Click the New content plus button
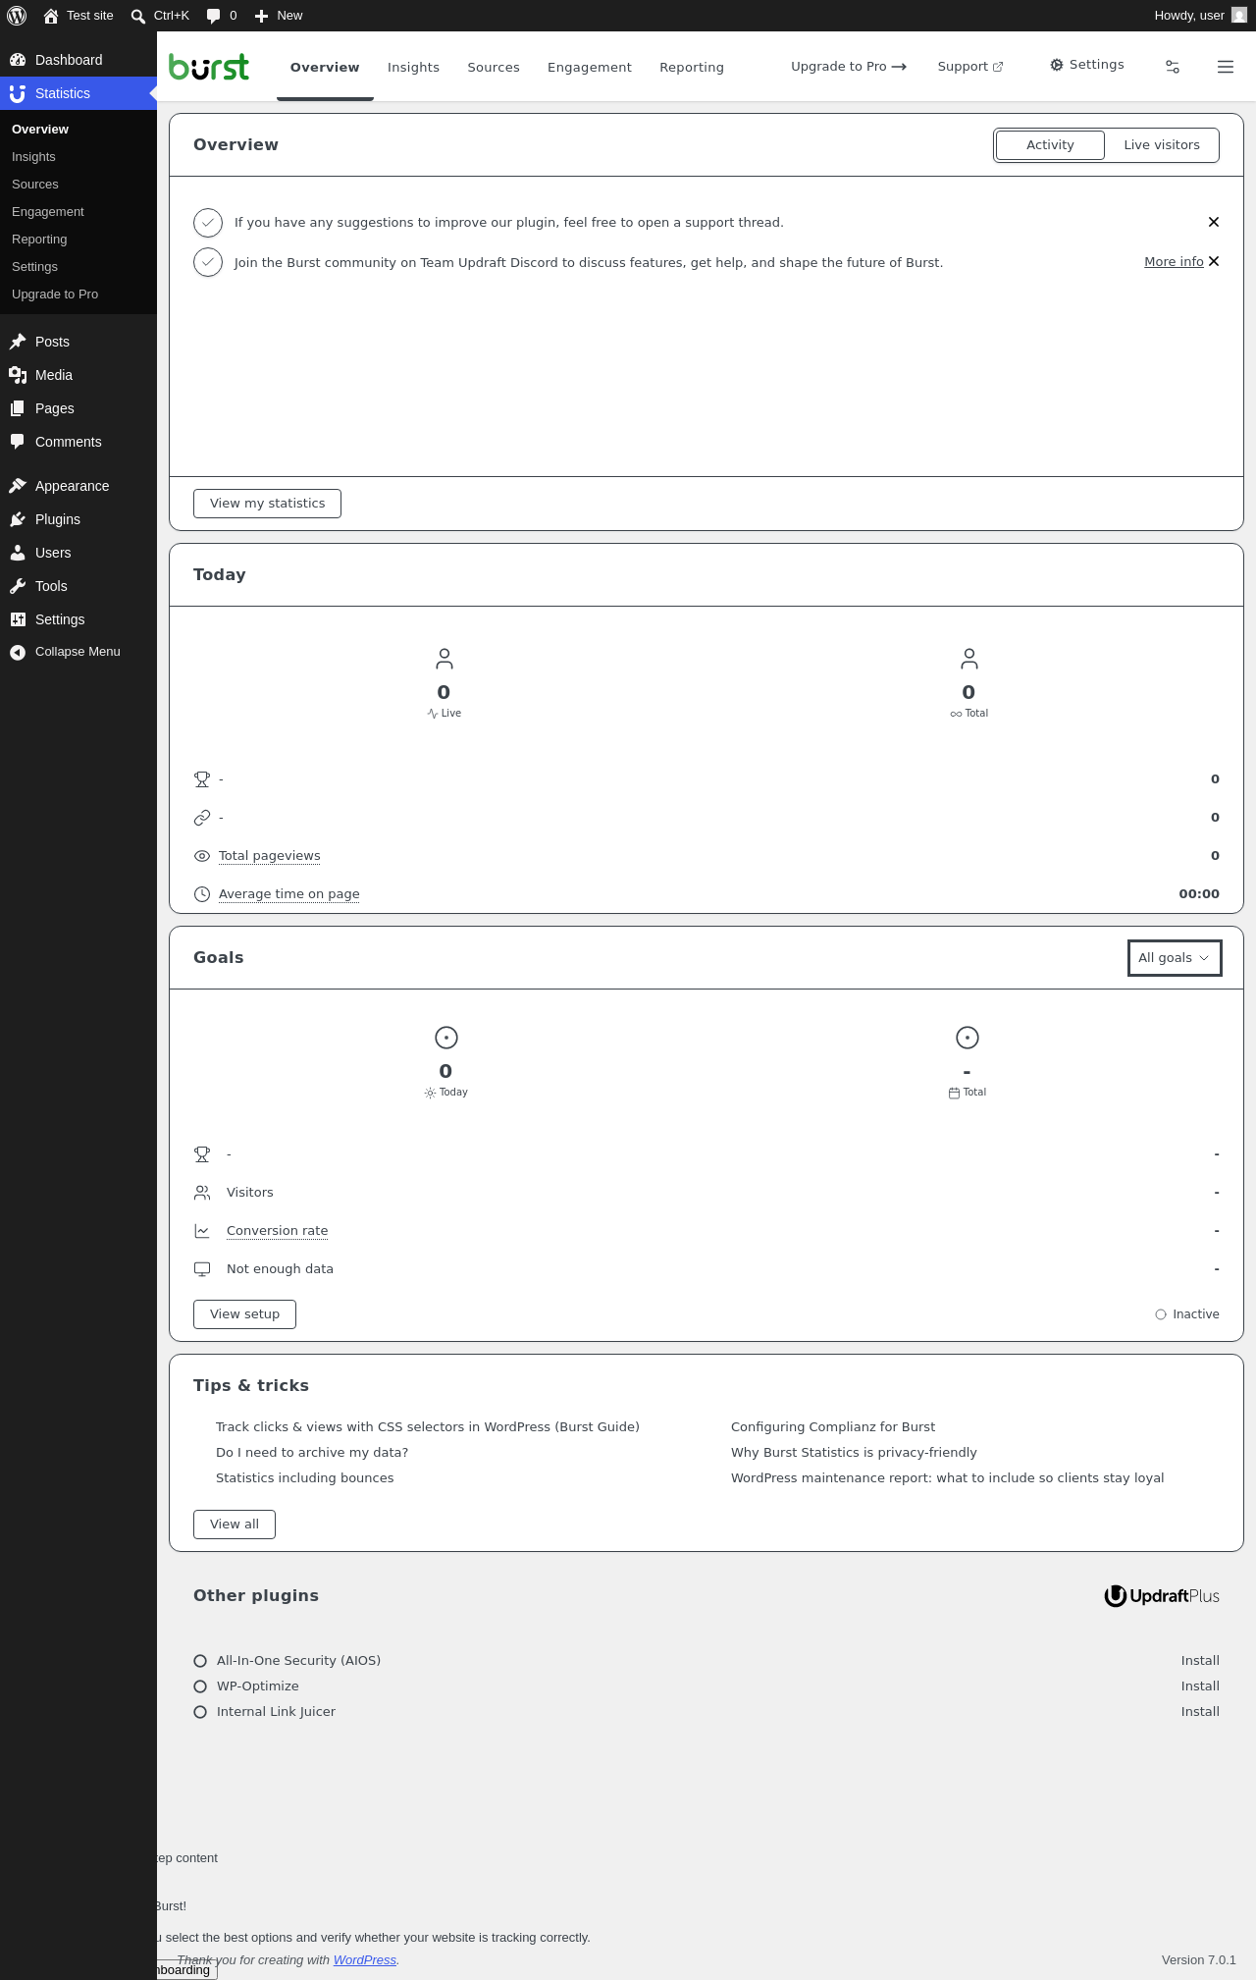Screen dimensions: 1256x1980 pos(279,16)
